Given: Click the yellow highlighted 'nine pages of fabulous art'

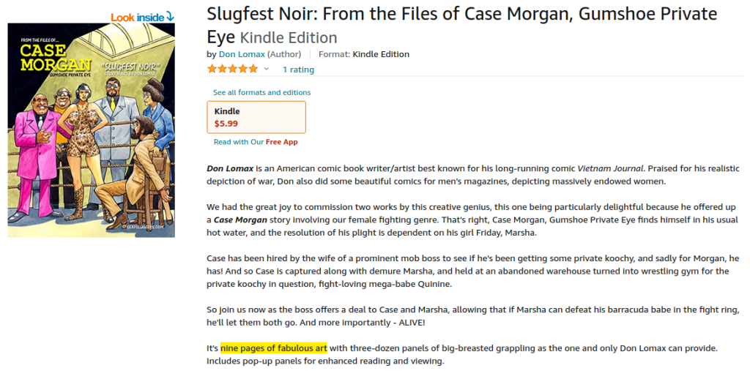Looking at the screenshot, I should [x=273, y=347].
